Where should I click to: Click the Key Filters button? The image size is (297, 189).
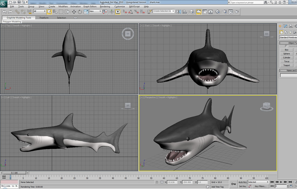tap(260, 186)
